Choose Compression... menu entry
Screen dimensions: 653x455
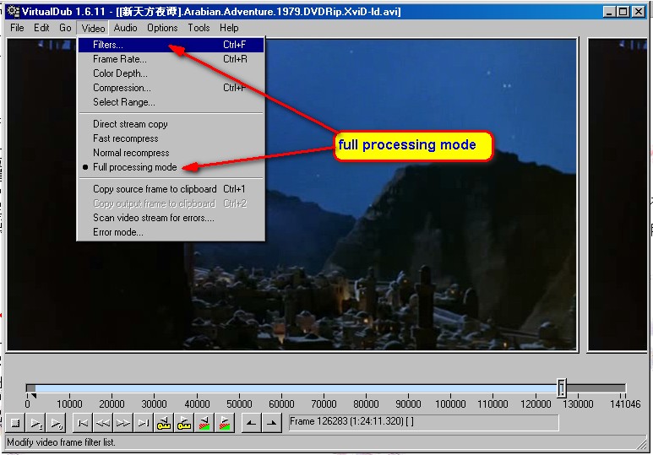171,88
